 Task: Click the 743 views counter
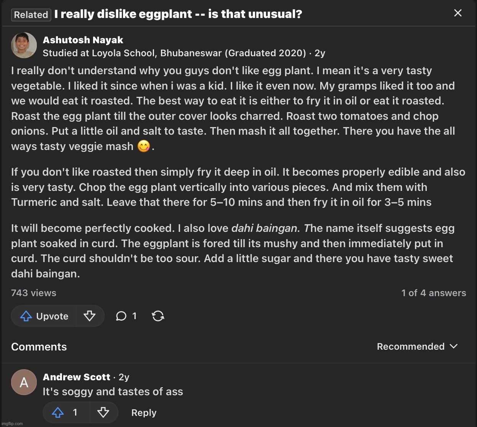coord(34,293)
